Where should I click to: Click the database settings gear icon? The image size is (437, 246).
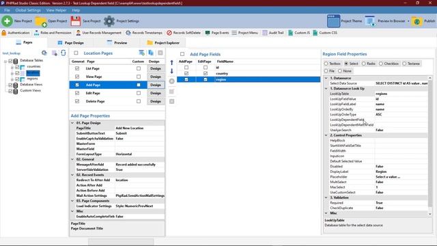tap(44, 53)
